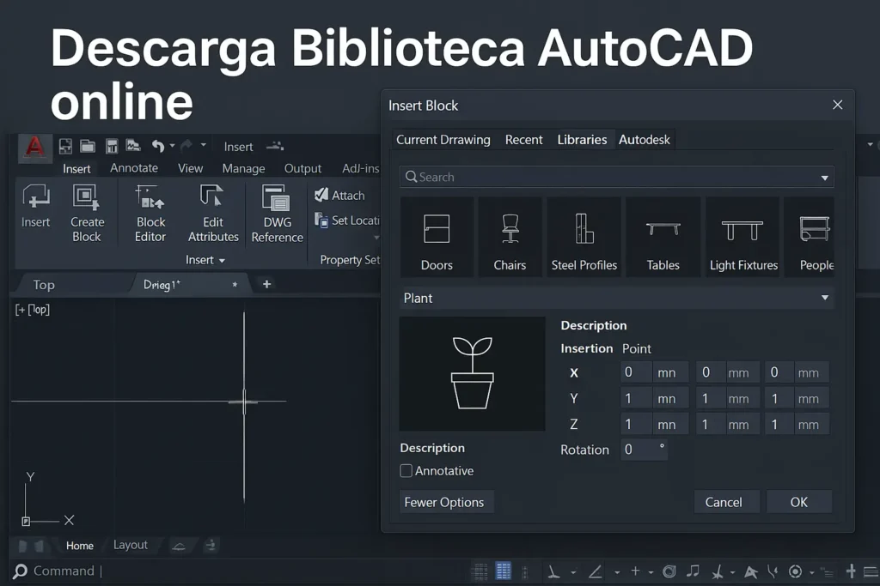Open the Annotate ribbon tab
The width and height of the screenshot is (880, 586).
point(133,168)
